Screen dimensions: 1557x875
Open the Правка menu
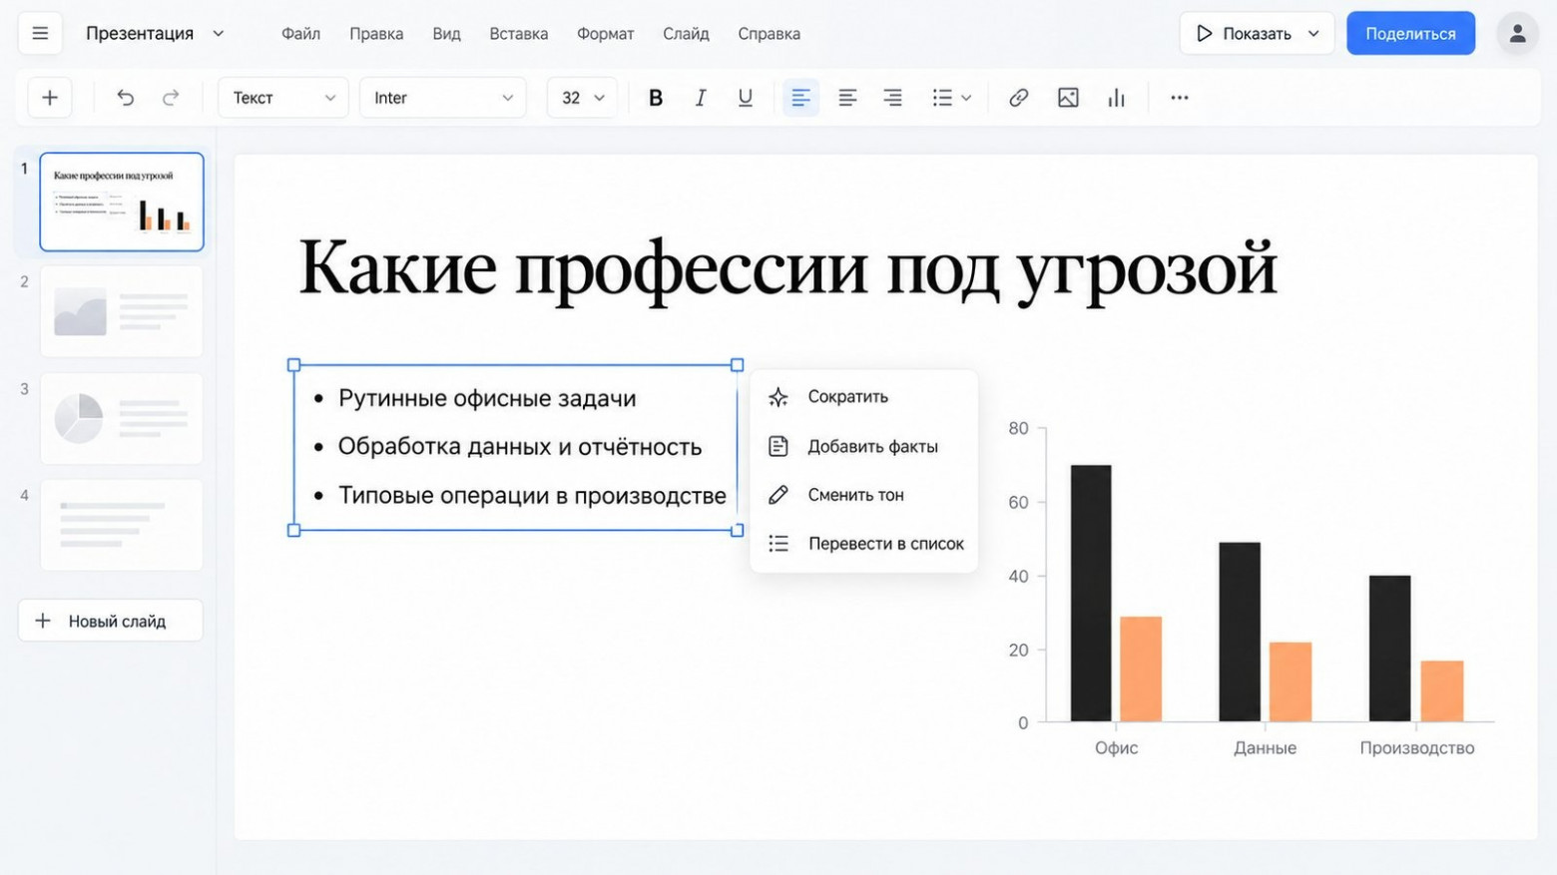point(376,34)
